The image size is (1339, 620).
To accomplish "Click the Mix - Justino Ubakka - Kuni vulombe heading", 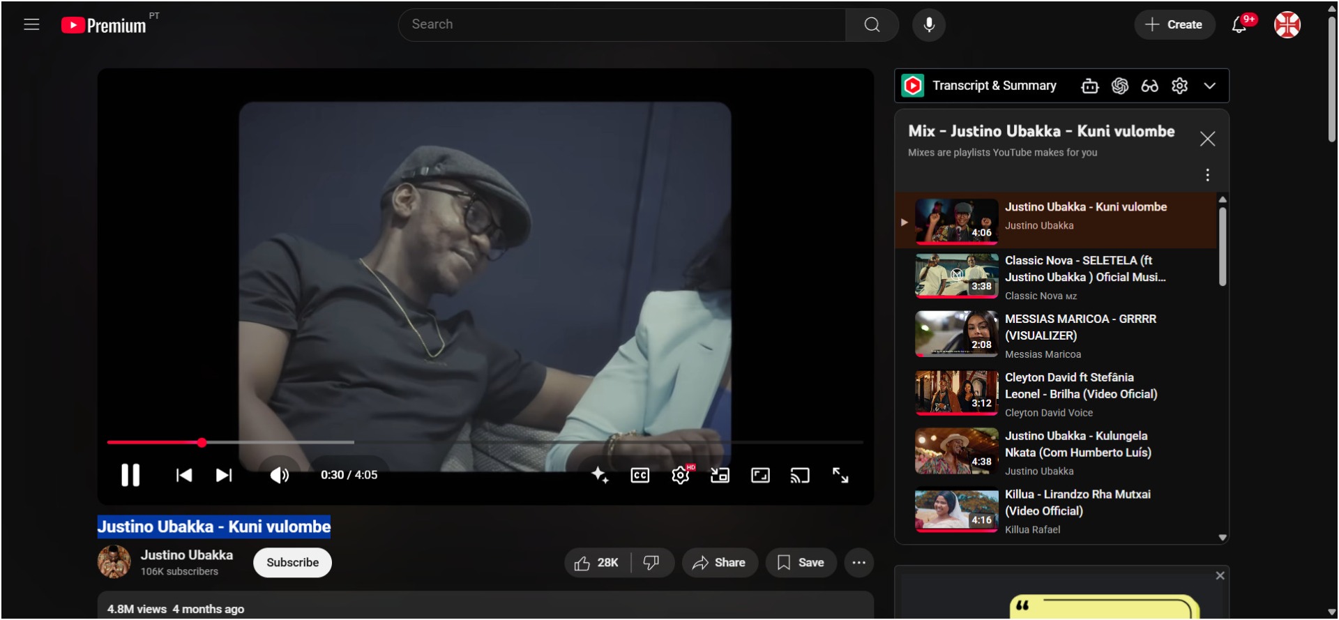I will (1041, 131).
